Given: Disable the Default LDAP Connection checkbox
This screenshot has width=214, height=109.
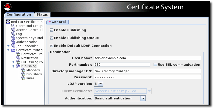Looking at the screenshot, I should 52,46.
